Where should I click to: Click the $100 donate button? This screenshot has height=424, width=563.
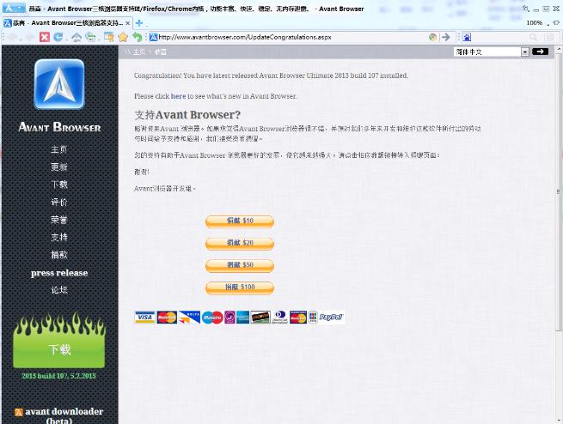click(239, 288)
